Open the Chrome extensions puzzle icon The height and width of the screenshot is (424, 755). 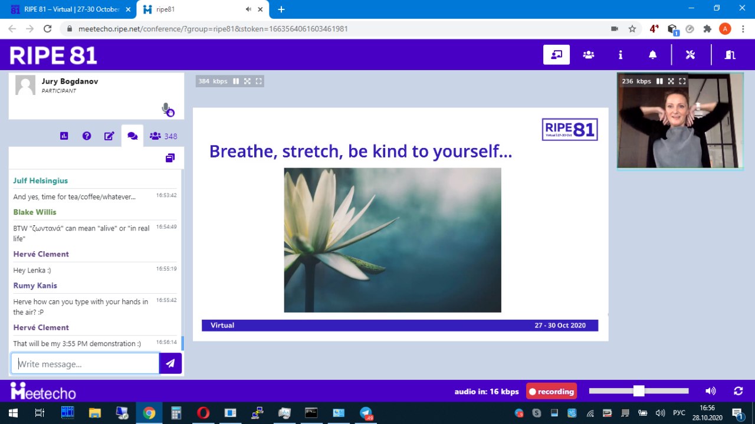[x=707, y=28]
